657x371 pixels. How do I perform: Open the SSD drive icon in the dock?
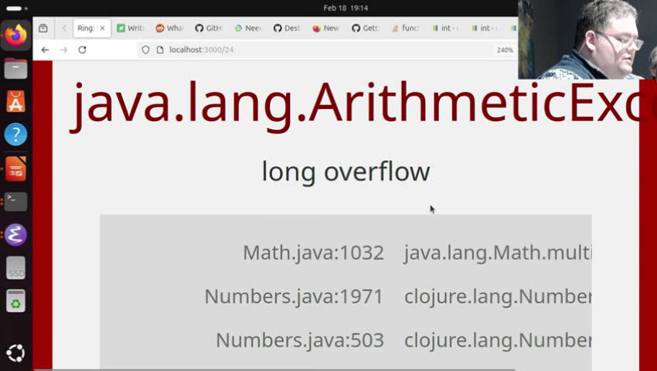15,268
